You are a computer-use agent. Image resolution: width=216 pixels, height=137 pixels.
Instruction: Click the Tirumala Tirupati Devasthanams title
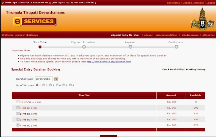tap(35, 13)
